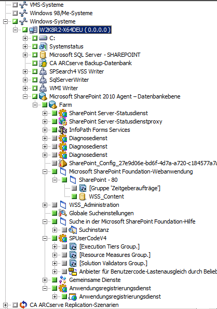Click the SharePoint_Config database icon

click(63, 163)
